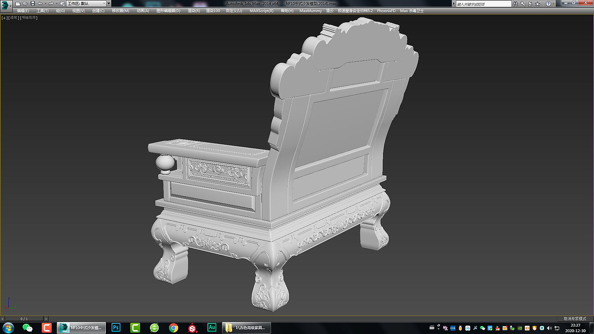Image resolution: width=594 pixels, height=334 pixels.
Task: Click the 取消专家模式 button
Action: tap(575, 319)
